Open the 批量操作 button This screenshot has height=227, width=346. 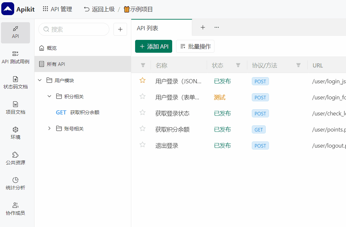pyautogui.click(x=195, y=46)
